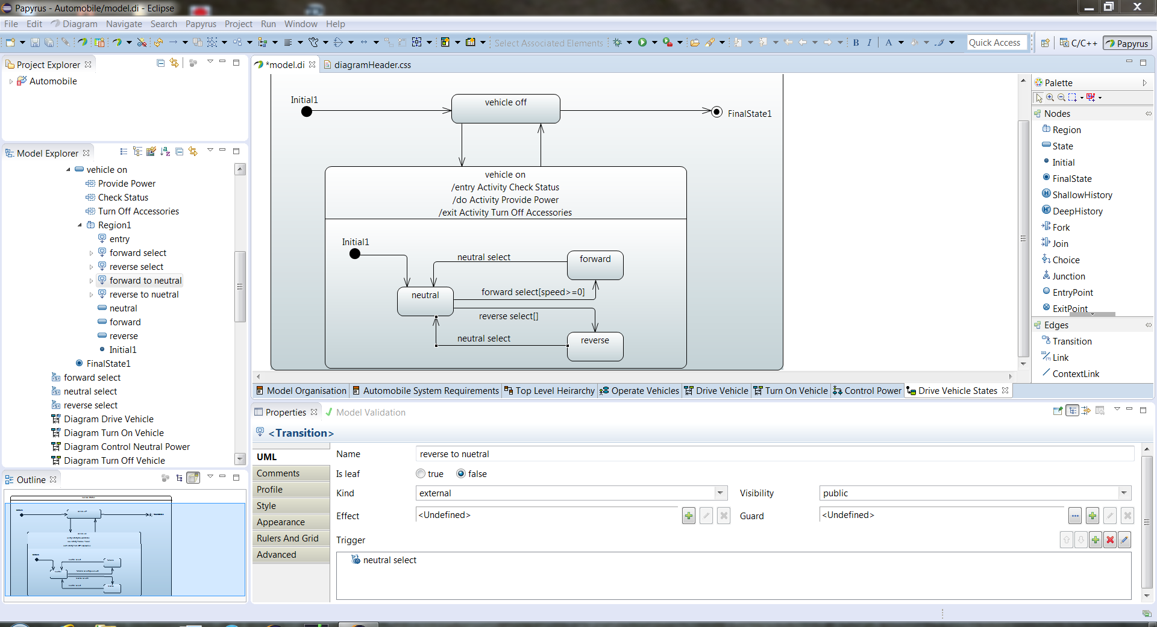Delete trigger using red X icon
The width and height of the screenshot is (1157, 627).
pyautogui.click(x=1110, y=540)
